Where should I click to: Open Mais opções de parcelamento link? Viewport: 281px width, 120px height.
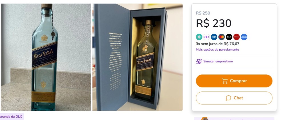pyautogui.click(x=217, y=50)
